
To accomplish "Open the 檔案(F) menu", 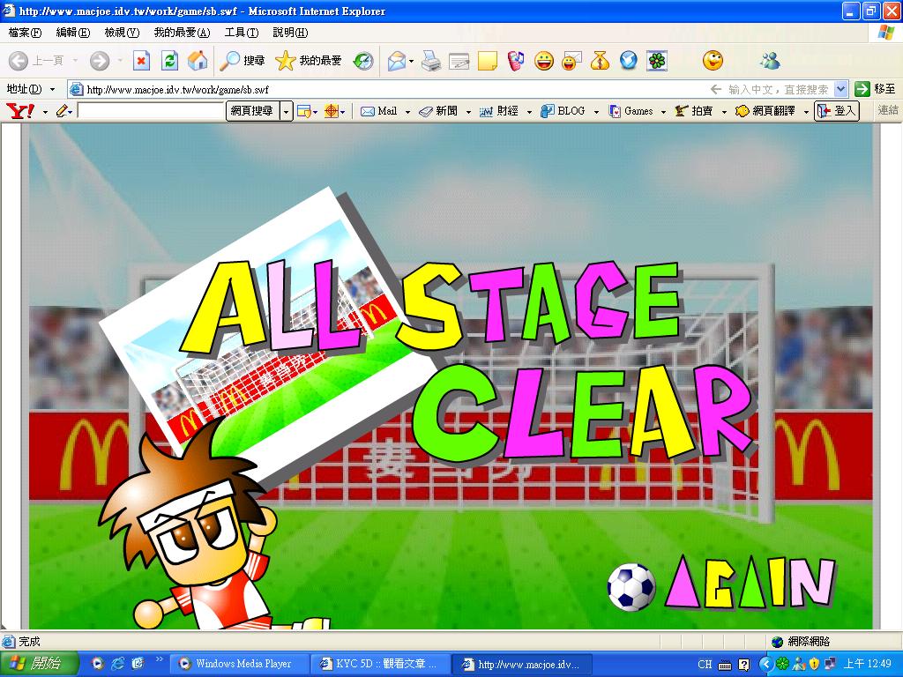I will pos(25,33).
